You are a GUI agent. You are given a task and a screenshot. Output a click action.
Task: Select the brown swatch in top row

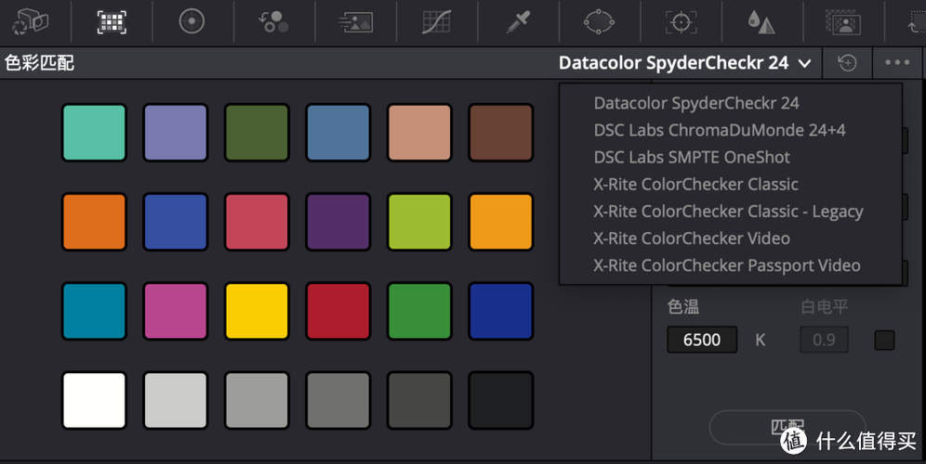tap(501, 133)
